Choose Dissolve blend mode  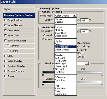[66, 22]
